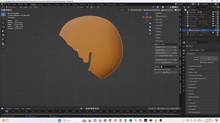Image resolution: width=220 pixels, height=123 pixels.
Task: Click the Hair Prep button
Action: (166, 72)
